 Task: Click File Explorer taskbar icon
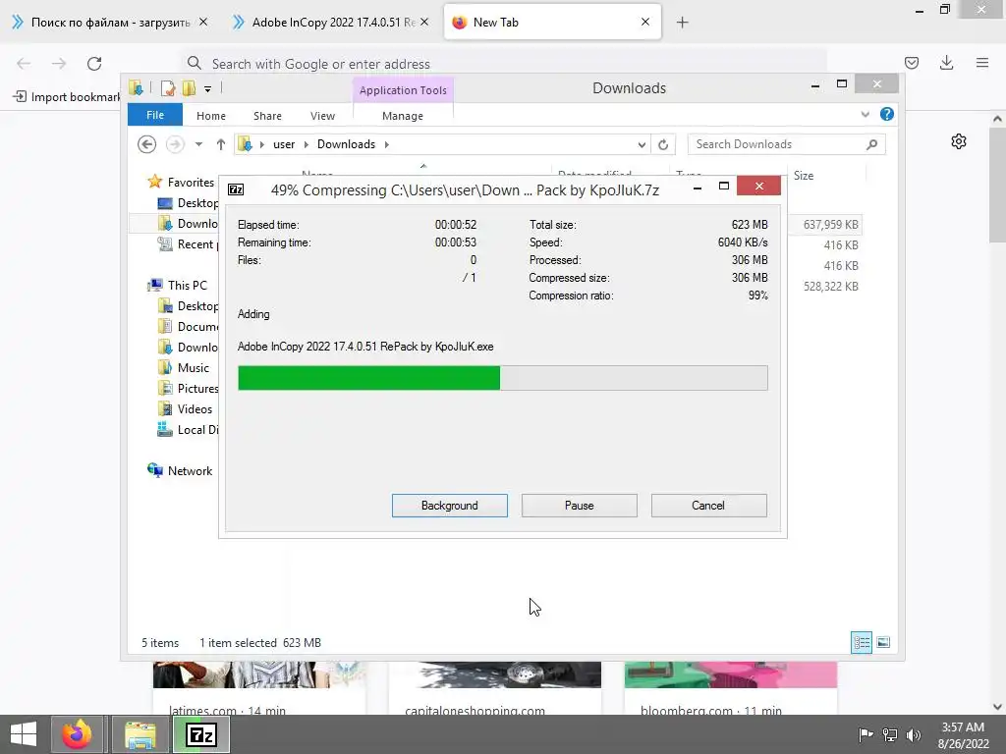click(140, 734)
